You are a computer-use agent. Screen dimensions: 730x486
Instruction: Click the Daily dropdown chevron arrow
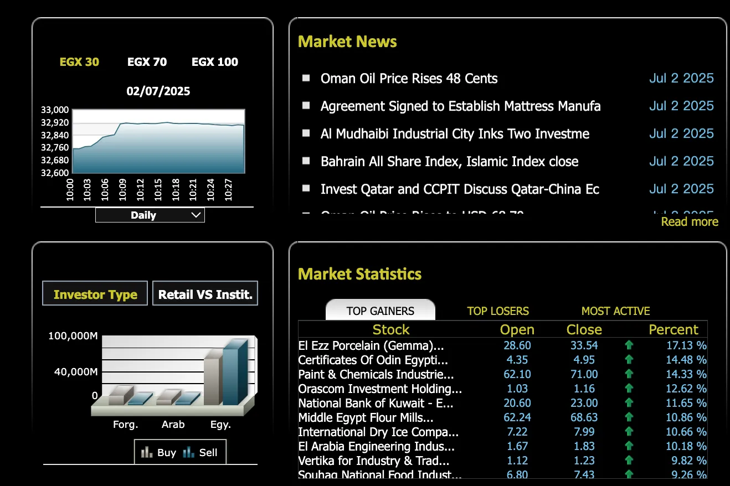[196, 215]
